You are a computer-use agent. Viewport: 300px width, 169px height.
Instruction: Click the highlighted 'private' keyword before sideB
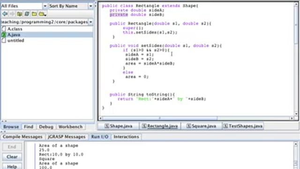click(x=119, y=15)
